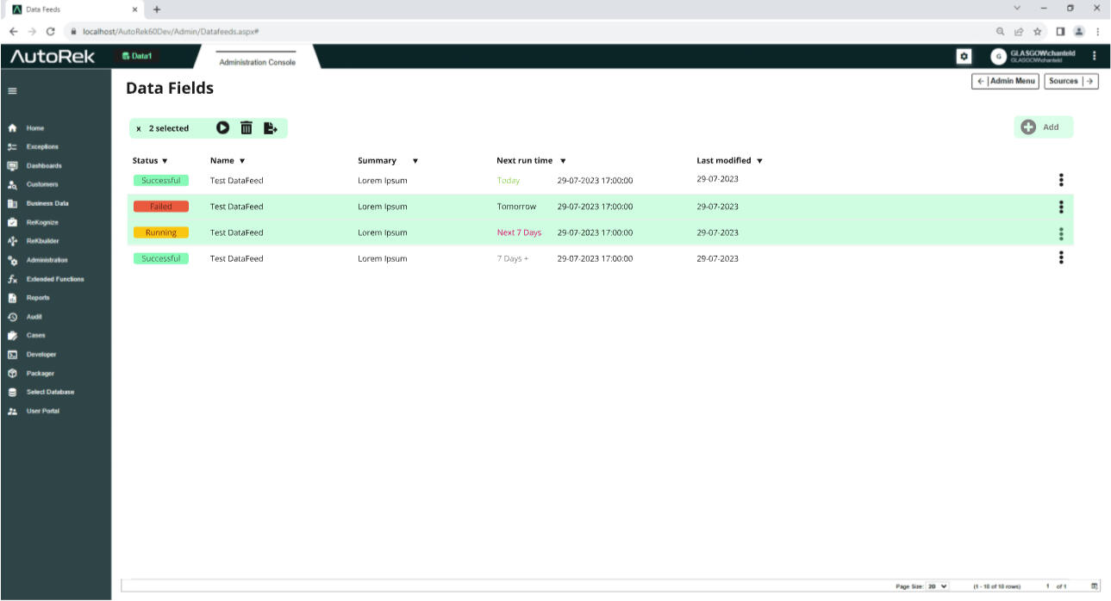The width and height of the screenshot is (1111, 601).
Task: Sort by the Status column arrow
Action: 165,161
